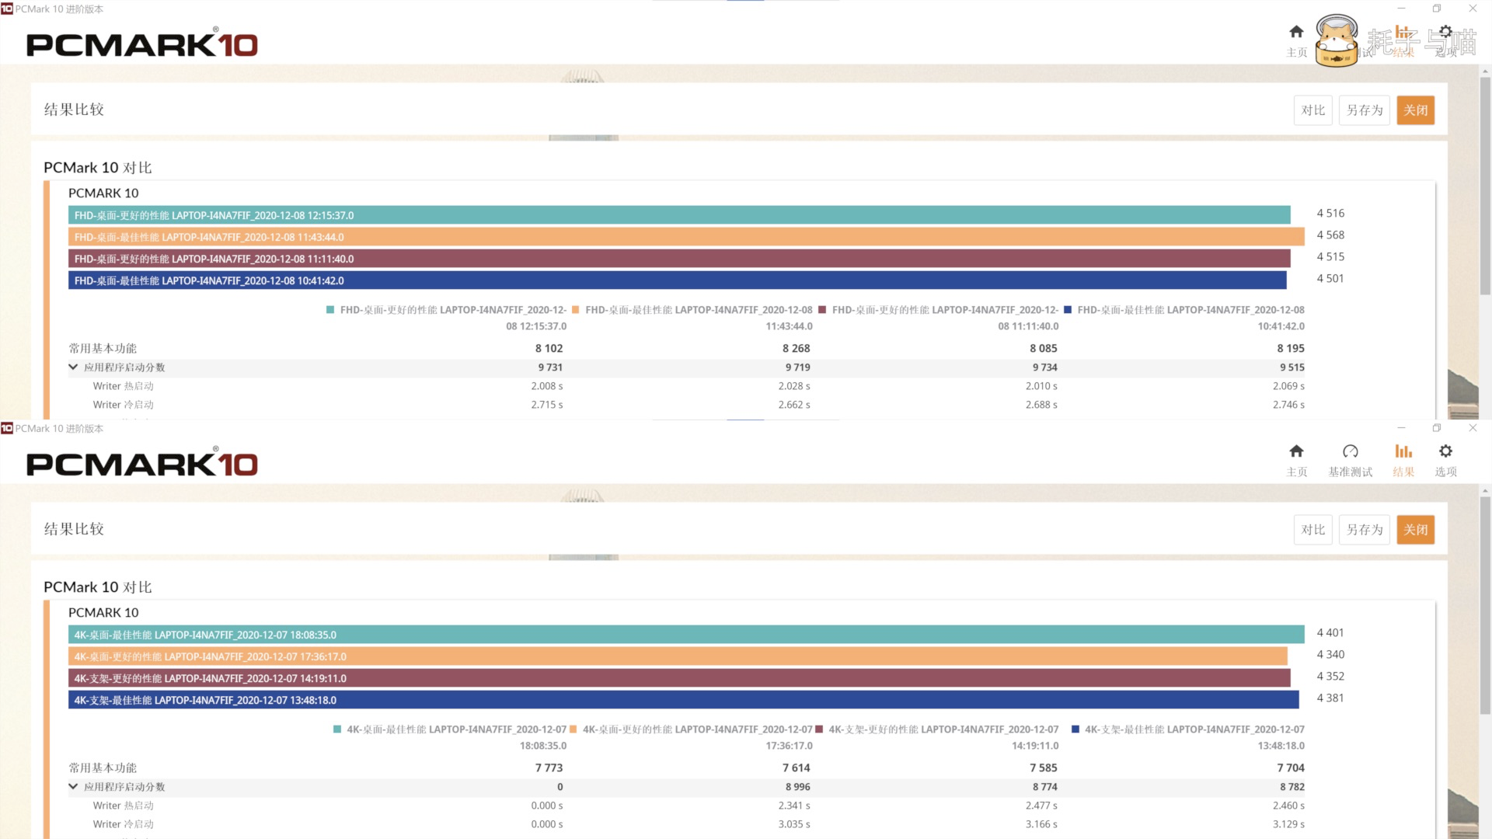
Task: Open benchmark tests in the lower window
Action: [1351, 459]
